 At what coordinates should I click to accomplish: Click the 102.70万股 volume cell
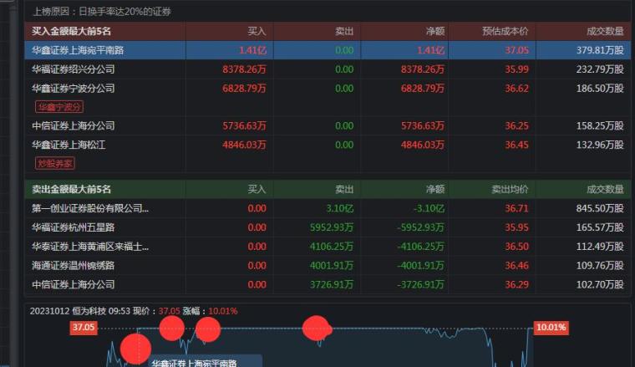600,284
